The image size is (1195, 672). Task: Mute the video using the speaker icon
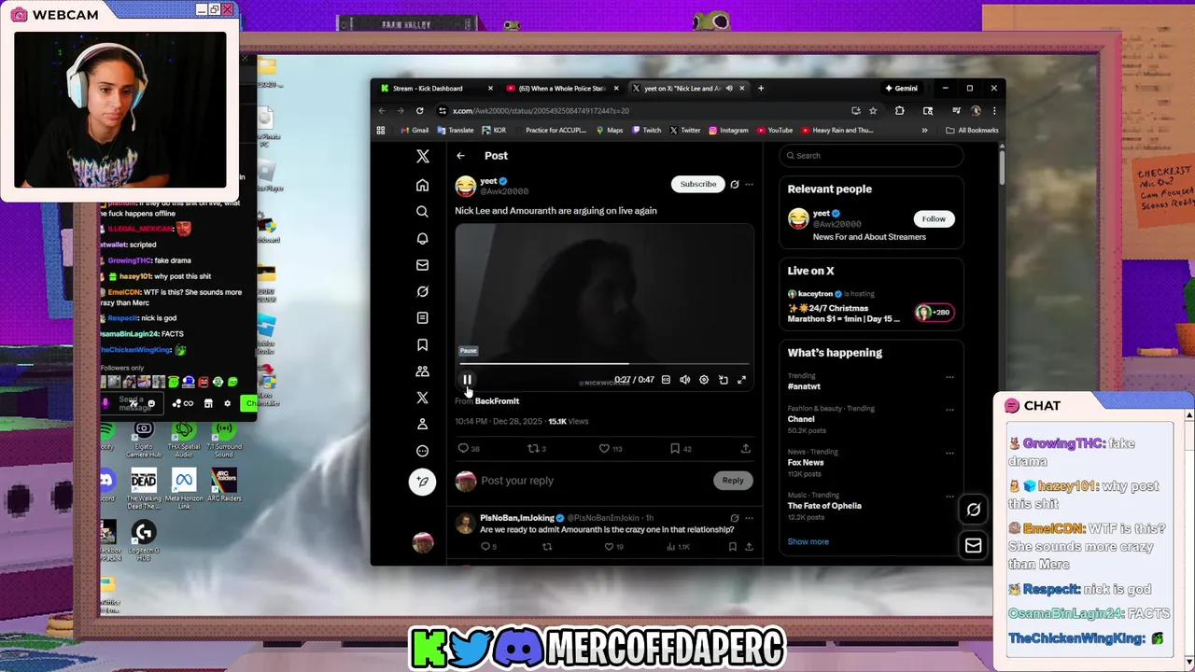[x=685, y=380]
